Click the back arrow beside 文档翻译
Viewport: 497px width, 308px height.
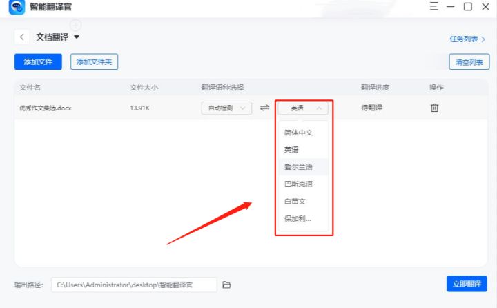23,37
